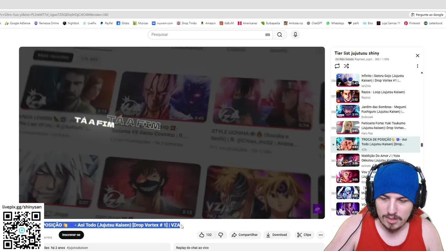This screenshot has height=251, width=446.
Task: Click the video player area
Action: pyautogui.click(x=172, y=133)
